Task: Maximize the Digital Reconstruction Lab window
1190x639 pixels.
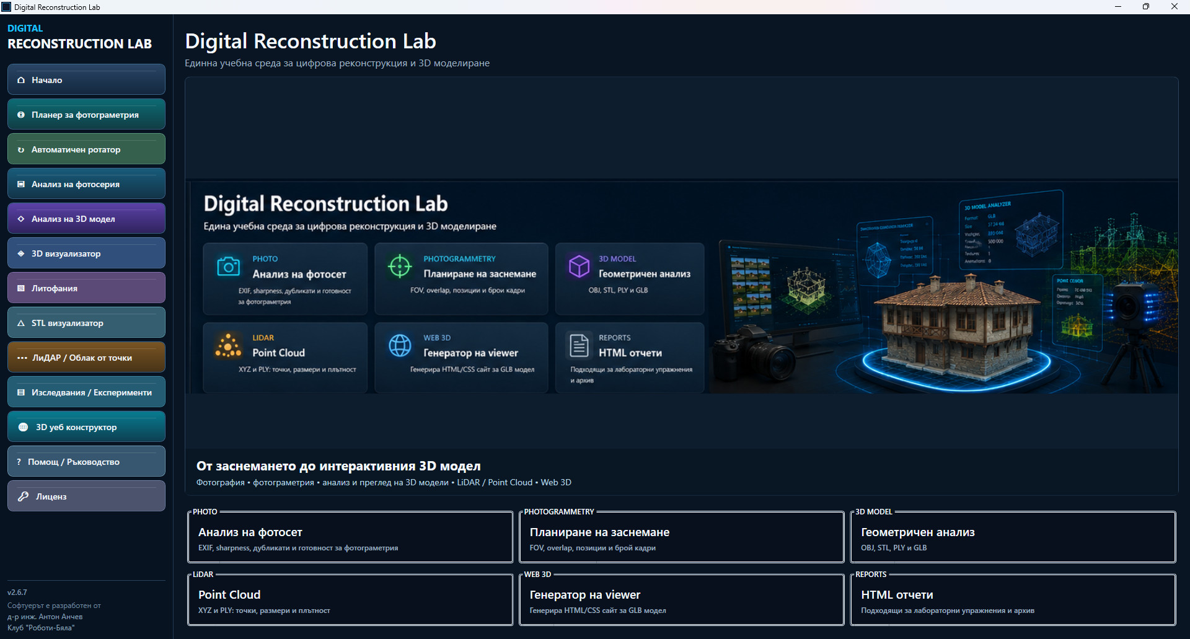Action: pyautogui.click(x=1146, y=7)
